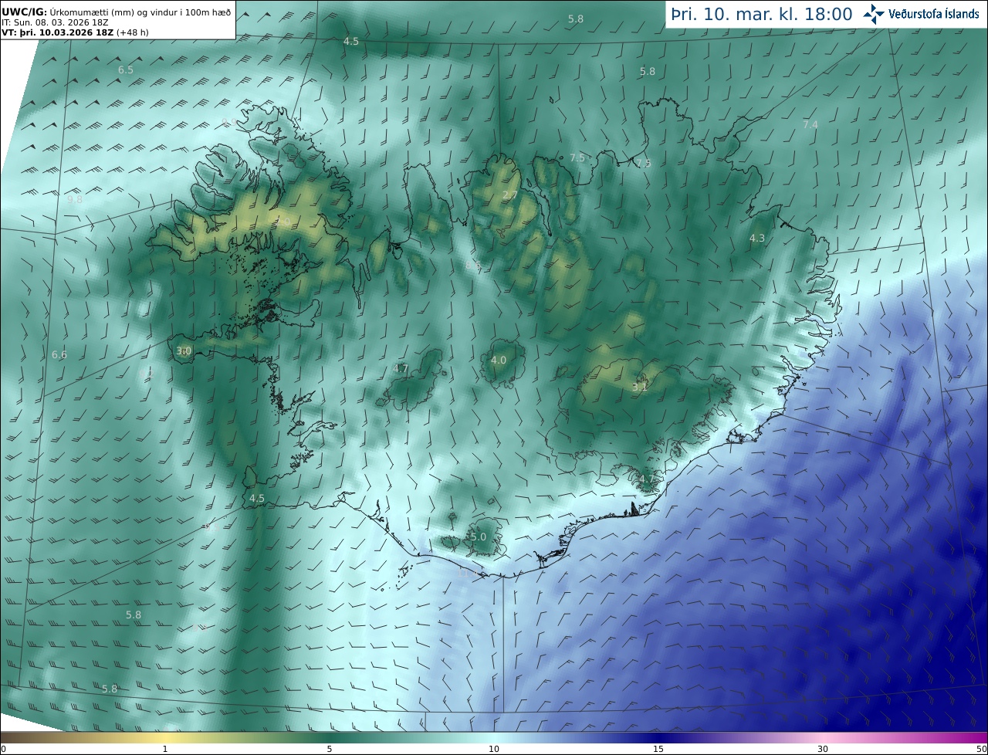Click the Veðurstofa Íslands logo text

[934, 14]
